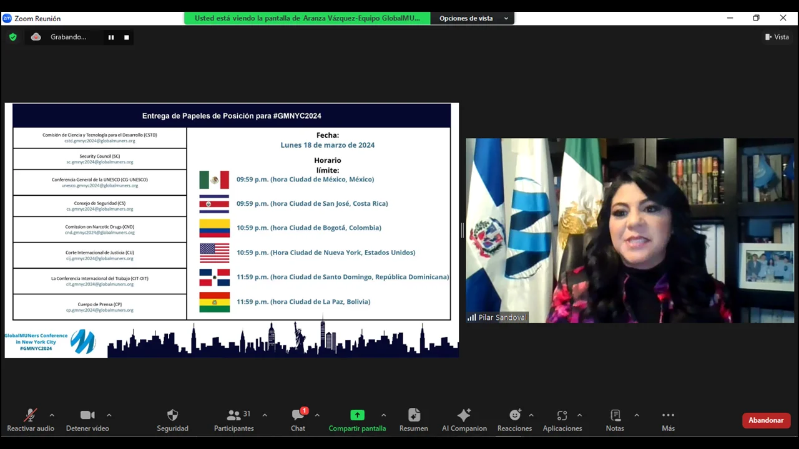Stop the recording
Viewport: 799px width, 449px height.
127,37
